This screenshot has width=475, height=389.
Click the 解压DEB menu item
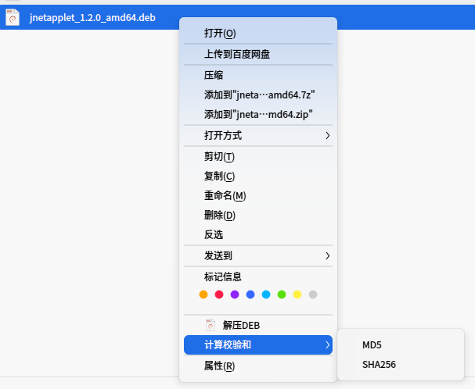[258, 326]
